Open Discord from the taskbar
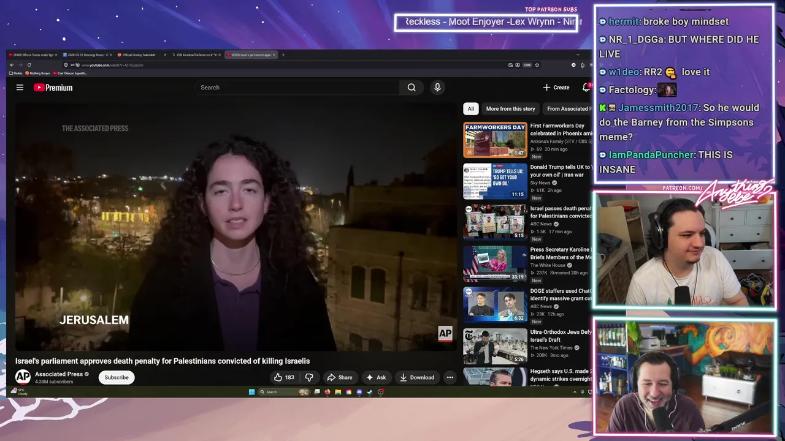The height and width of the screenshot is (441, 785). click(359, 392)
